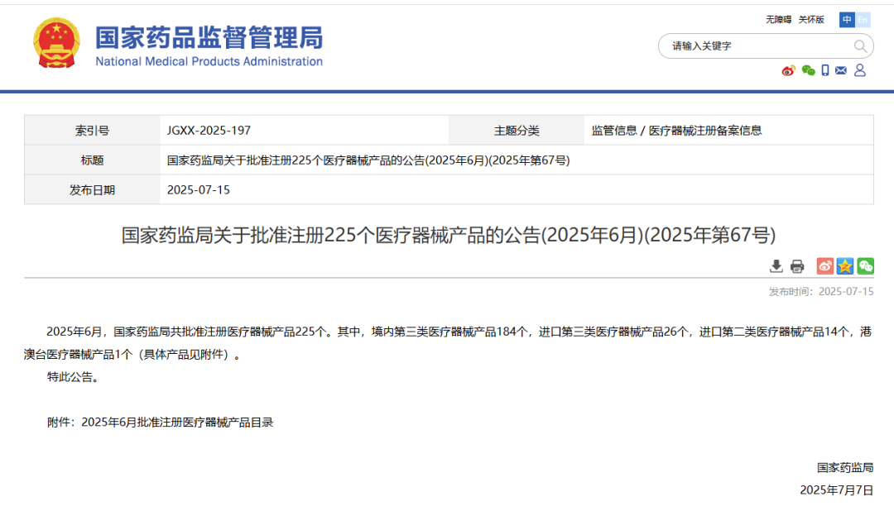Share article to QQ Zone star icon
Image resolution: width=894 pixels, height=511 pixels.
(845, 266)
